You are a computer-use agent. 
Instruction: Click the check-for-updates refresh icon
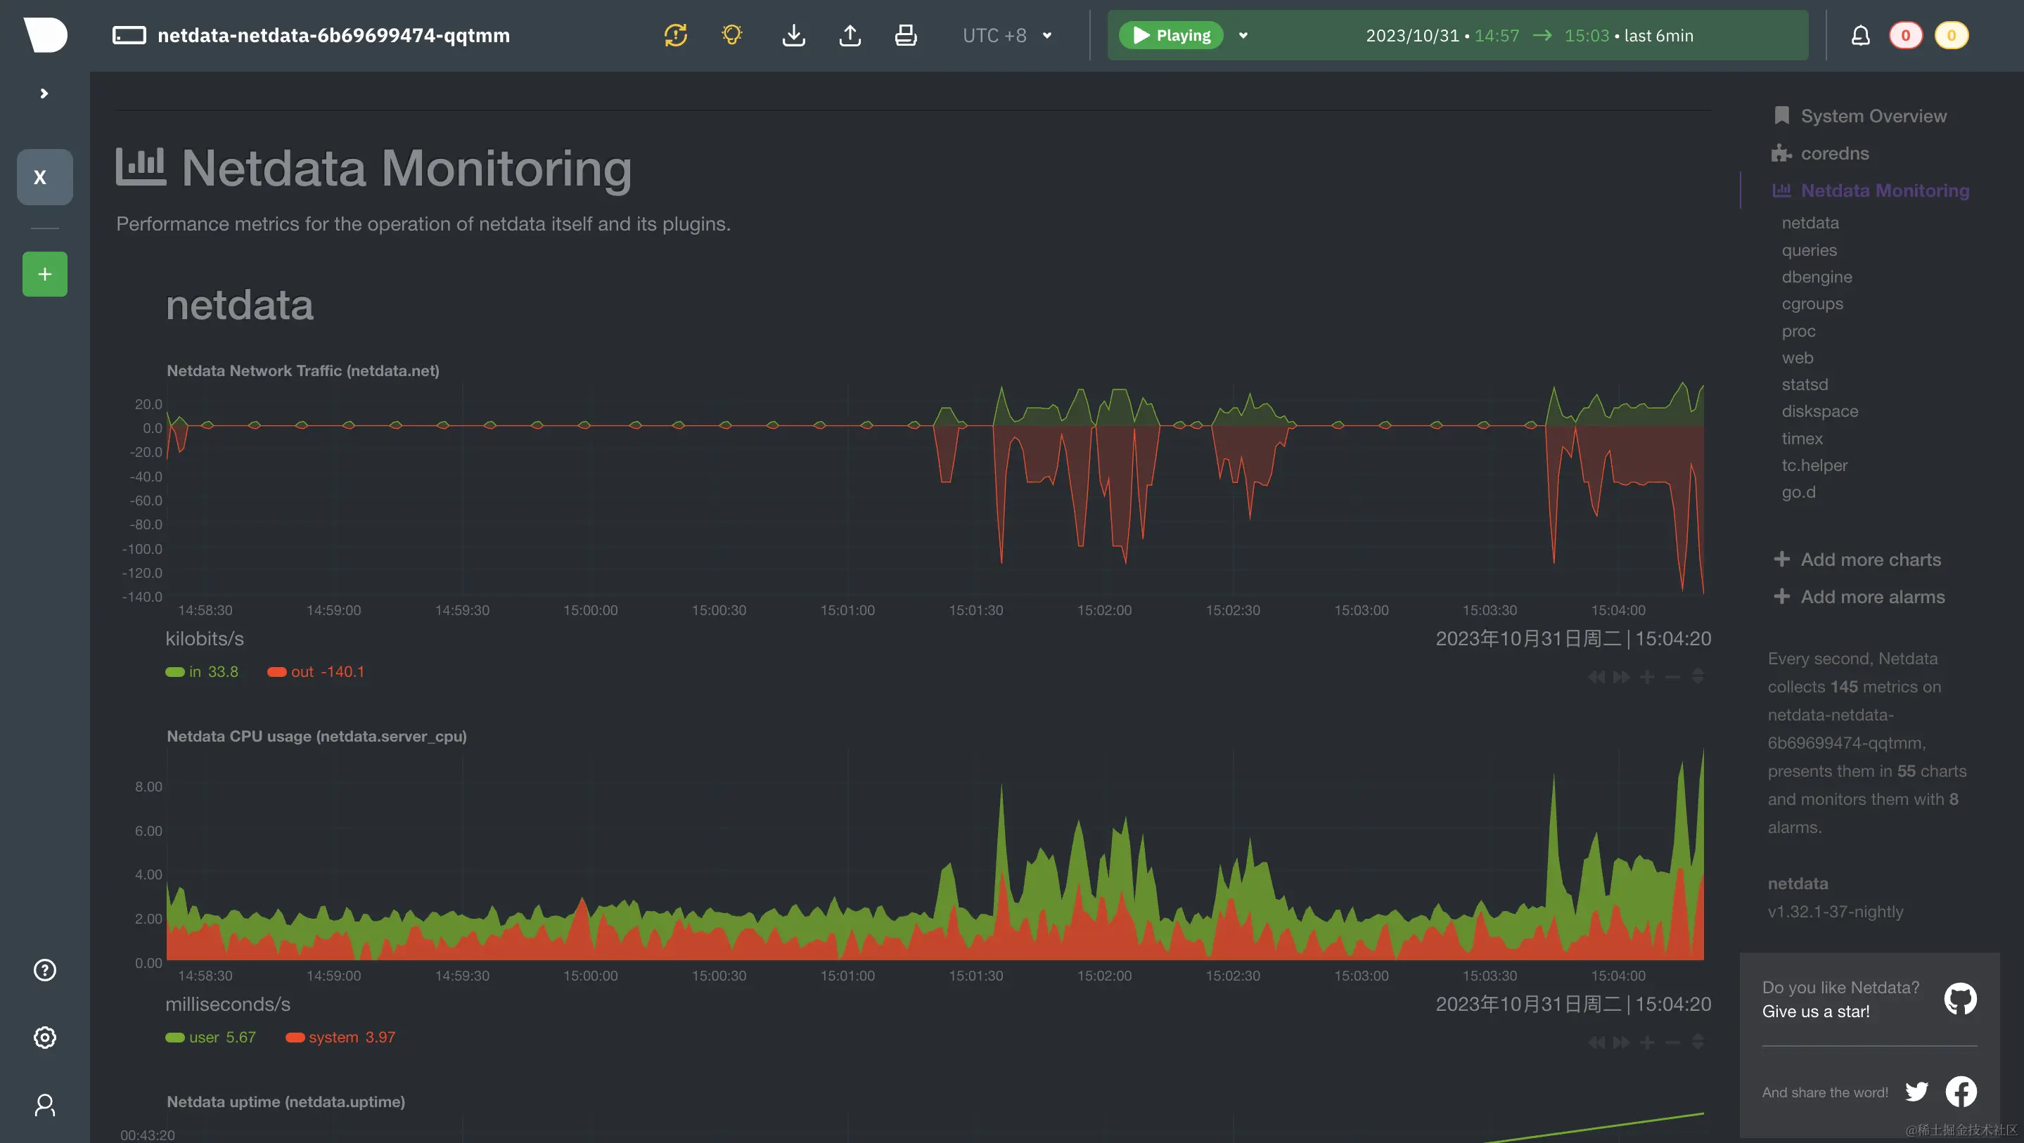675,35
